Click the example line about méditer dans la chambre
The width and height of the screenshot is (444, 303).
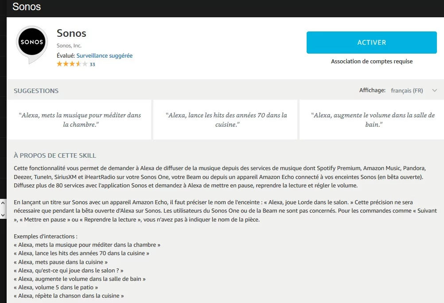(x=87, y=245)
